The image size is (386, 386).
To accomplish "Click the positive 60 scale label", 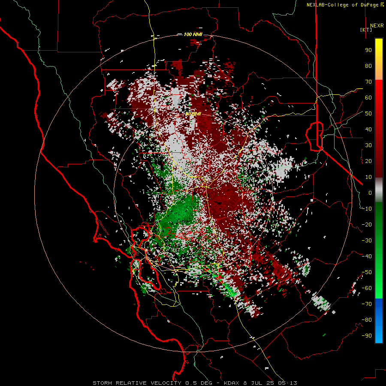I will [368, 98].
